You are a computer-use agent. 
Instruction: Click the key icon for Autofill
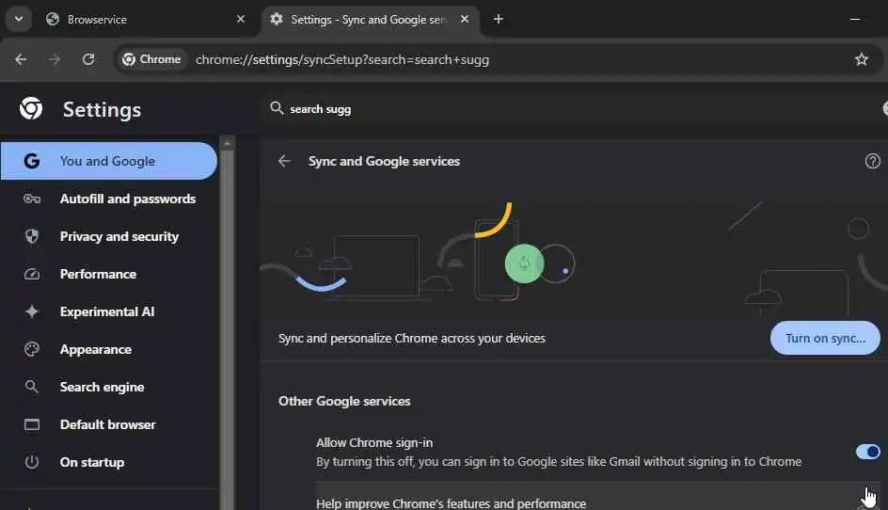(32, 199)
